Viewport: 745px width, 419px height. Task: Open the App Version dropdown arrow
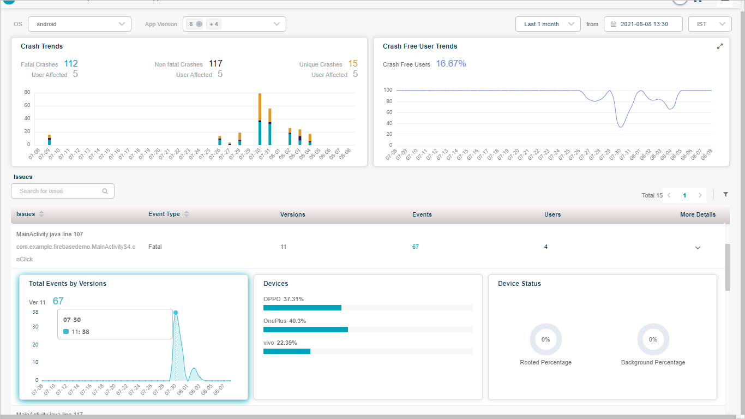point(277,24)
